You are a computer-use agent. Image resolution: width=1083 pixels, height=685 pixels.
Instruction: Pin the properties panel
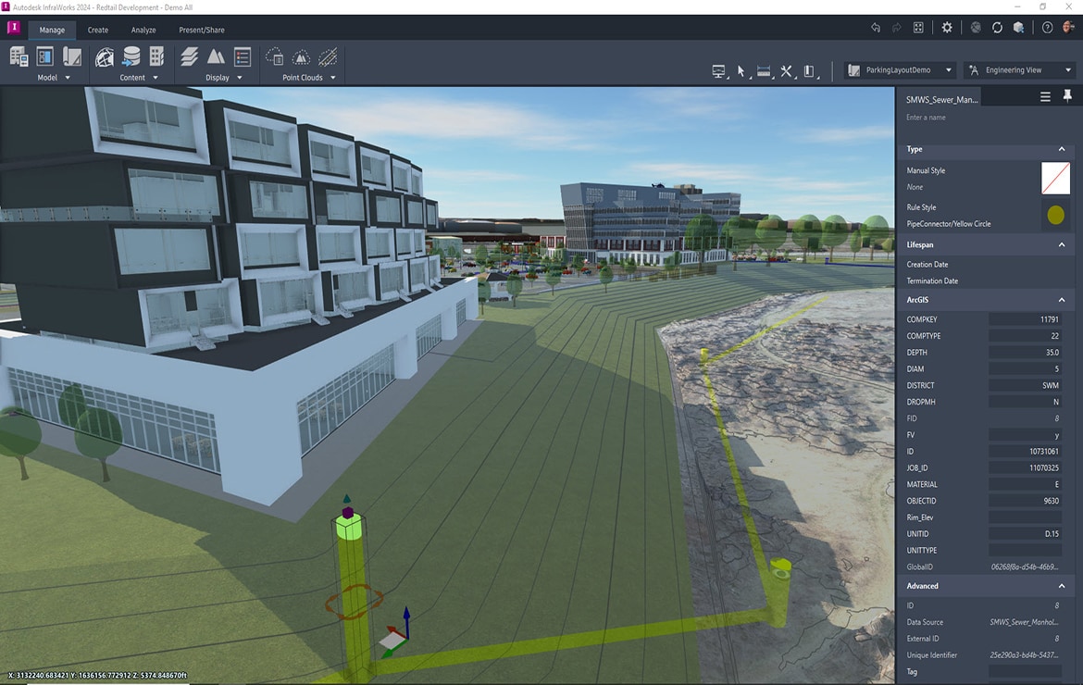tap(1067, 96)
